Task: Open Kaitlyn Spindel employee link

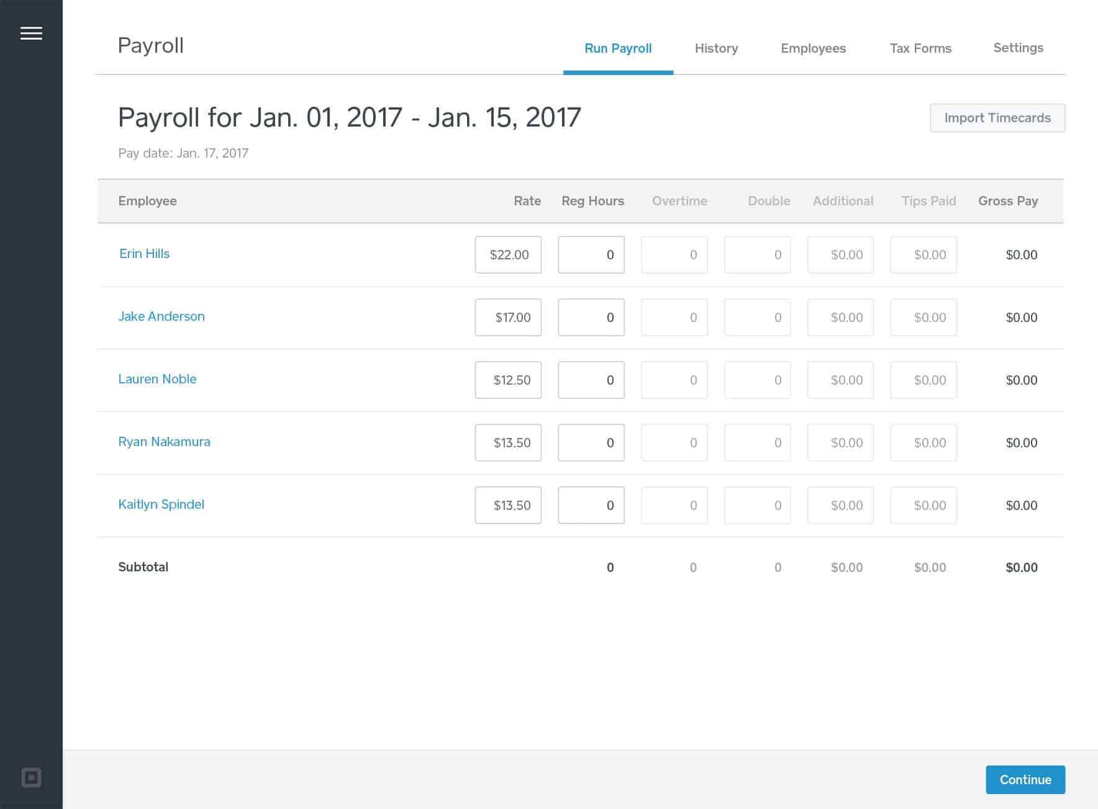Action: point(161,504)
